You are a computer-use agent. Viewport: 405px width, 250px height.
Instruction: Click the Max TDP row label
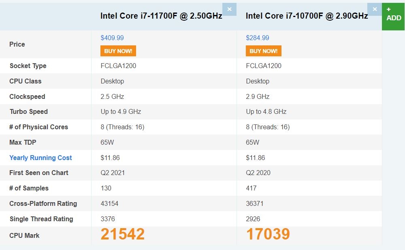click(x=23, y=142)
